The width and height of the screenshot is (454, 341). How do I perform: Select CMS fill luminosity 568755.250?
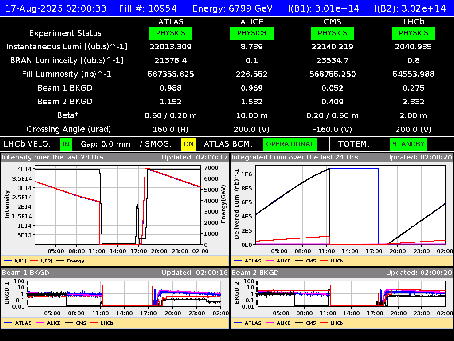pos(333,74)
